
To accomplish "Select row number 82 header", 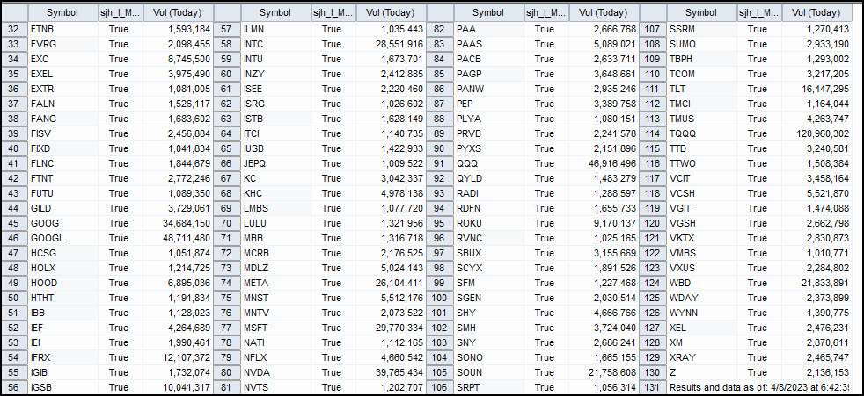I will (440, 29).
